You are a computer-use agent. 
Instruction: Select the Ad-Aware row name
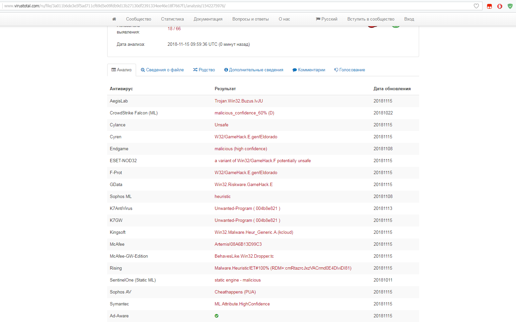pyautogui.click(x=119, y=316)
